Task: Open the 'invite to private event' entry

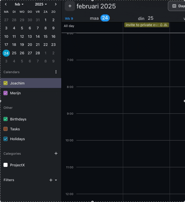Action: pos(142,25)
